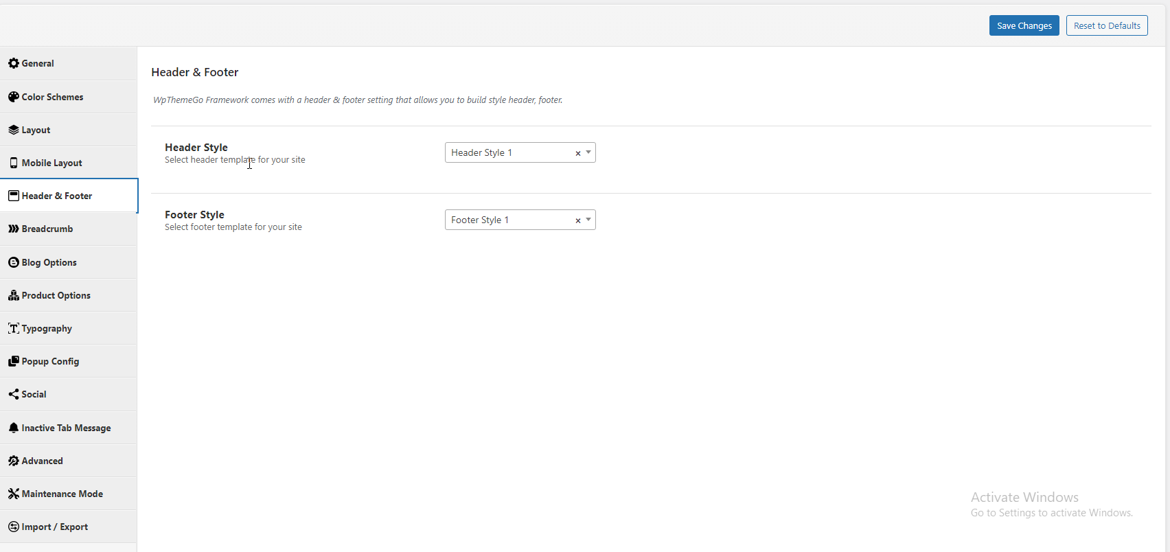The width and height of the screenshot is (1170, 552).
Task: Click the Reset to Defaults button
Action: (x=1106, y=25)
